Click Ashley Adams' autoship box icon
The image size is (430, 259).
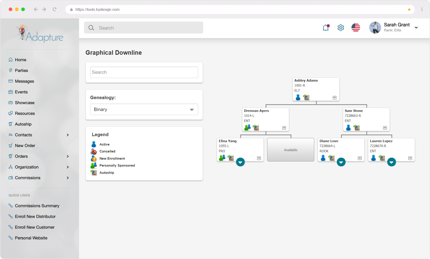(x=306, y=98)
